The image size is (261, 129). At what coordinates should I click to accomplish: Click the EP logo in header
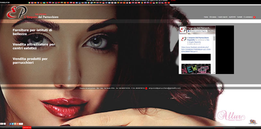17,12
